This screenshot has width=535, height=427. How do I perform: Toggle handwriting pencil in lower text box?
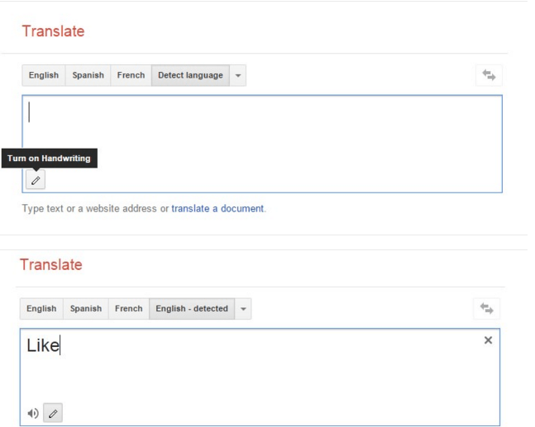(x=53, y=413)
